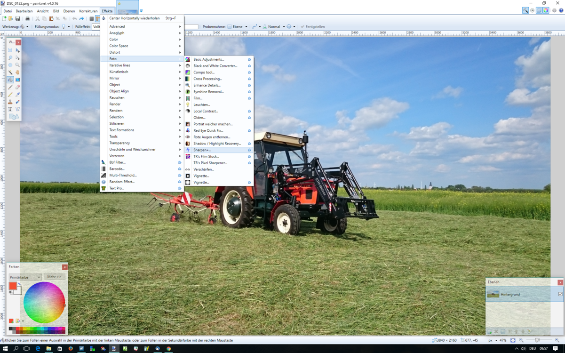Select the Pan hand tool
The height and width of the screenshot is (353, 565).
(17, 72)
